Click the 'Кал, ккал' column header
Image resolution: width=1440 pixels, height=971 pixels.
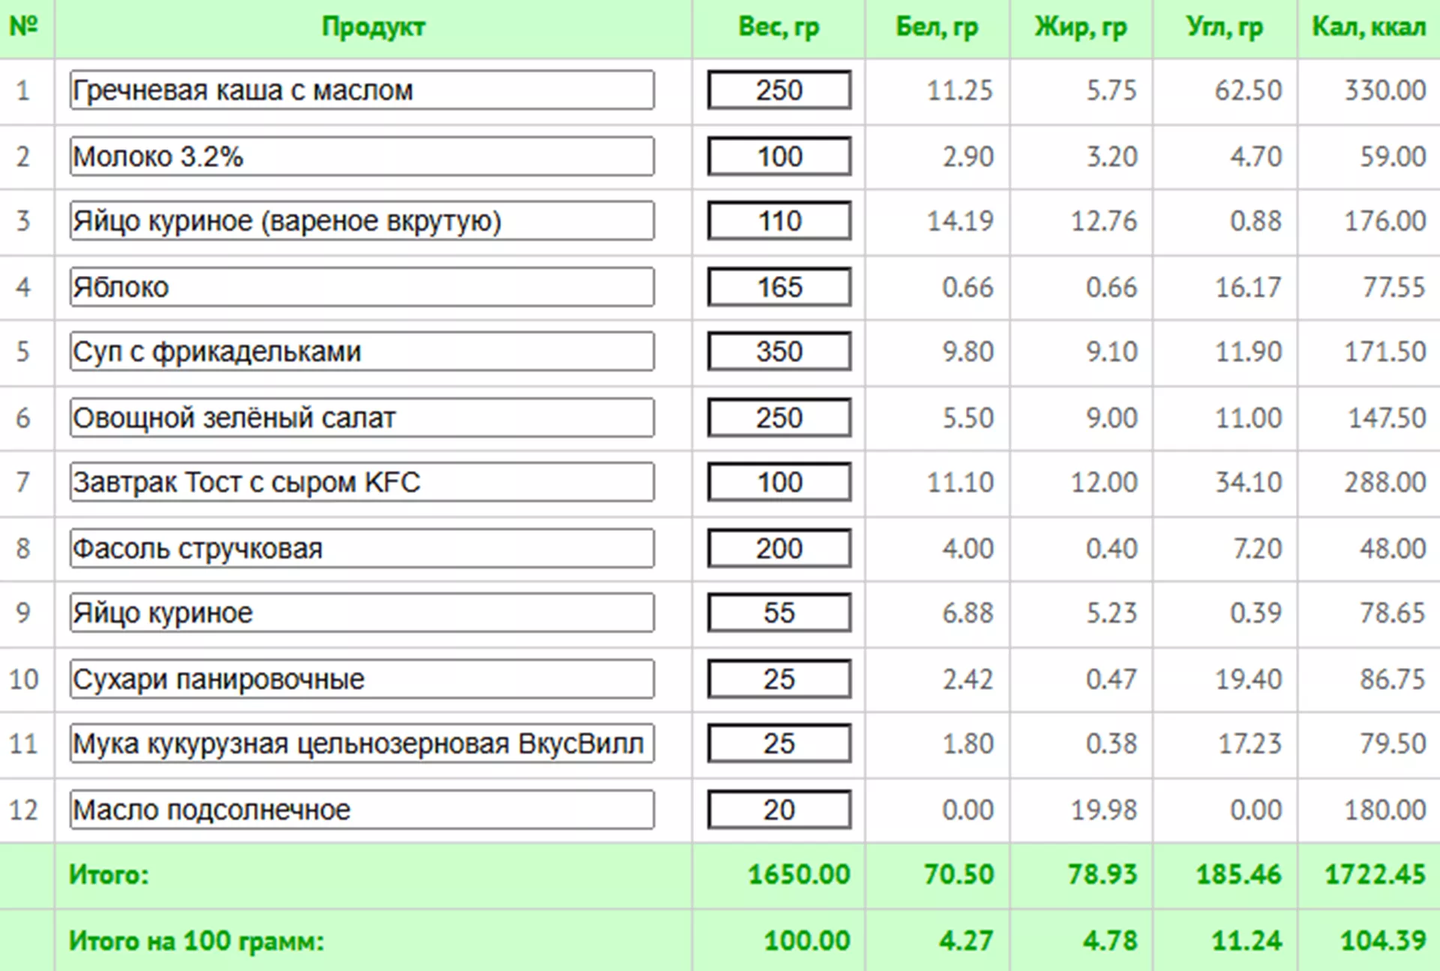pos(1368,27)
